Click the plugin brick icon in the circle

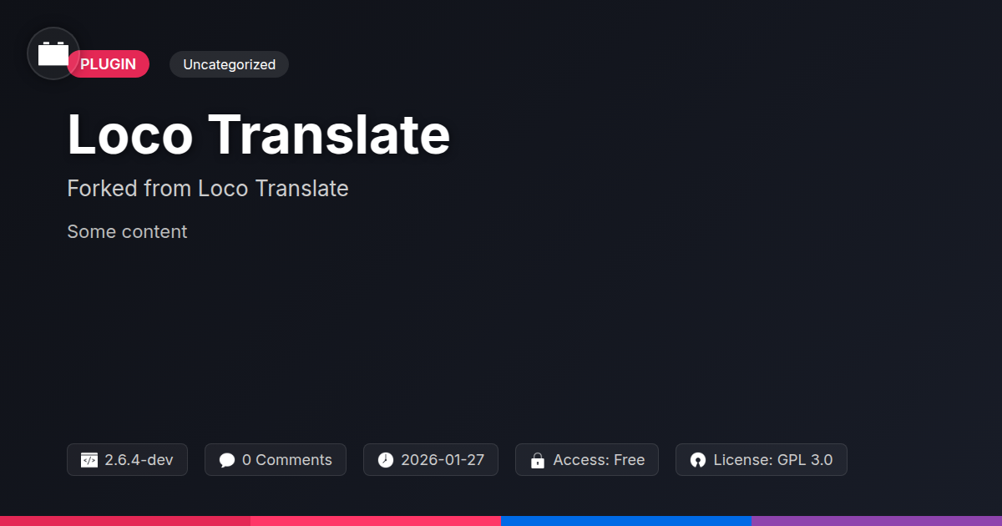coord(53,53)
